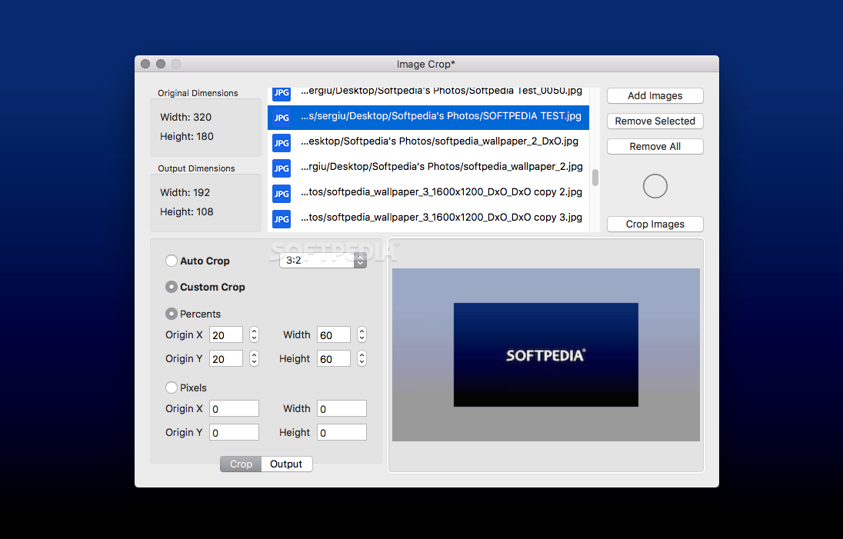Click the file list vertical scrollbar
This screenshot has height=539, width=843.
point(595,178)
